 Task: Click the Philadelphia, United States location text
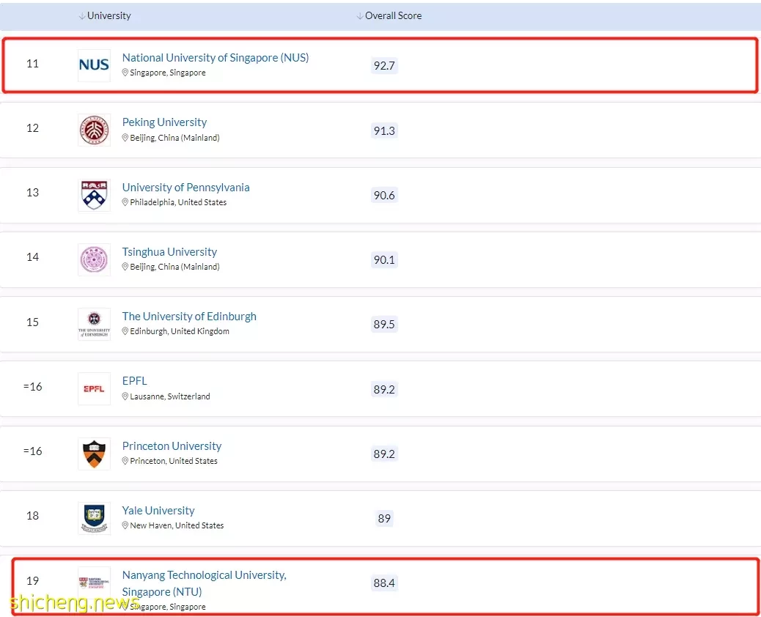[x=178, y=202]
